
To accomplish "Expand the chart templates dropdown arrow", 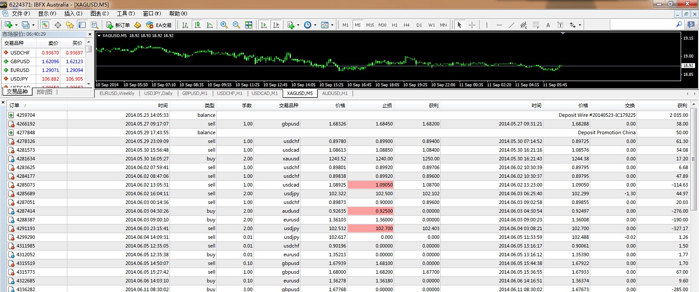I will coord(332,25).
